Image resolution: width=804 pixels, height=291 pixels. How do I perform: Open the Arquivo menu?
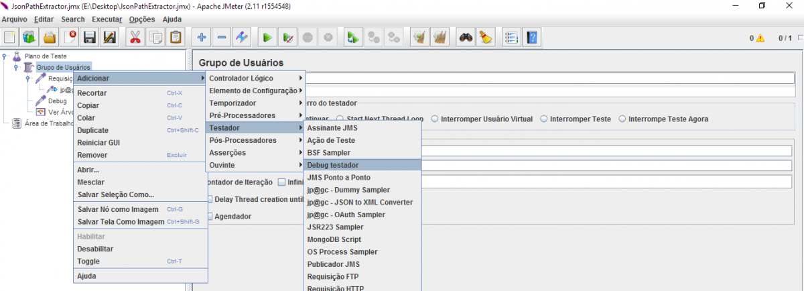(x=14, y=19)
